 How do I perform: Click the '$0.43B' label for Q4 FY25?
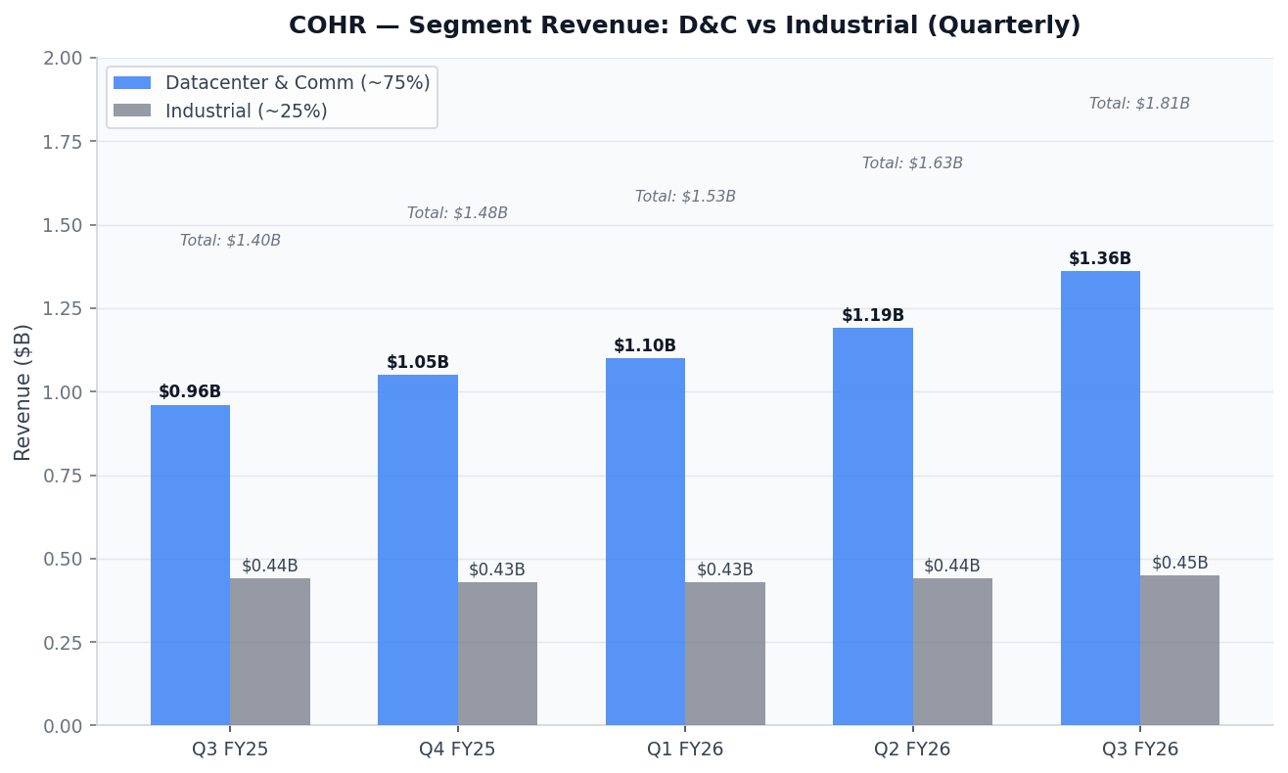[x=497, y=569]
